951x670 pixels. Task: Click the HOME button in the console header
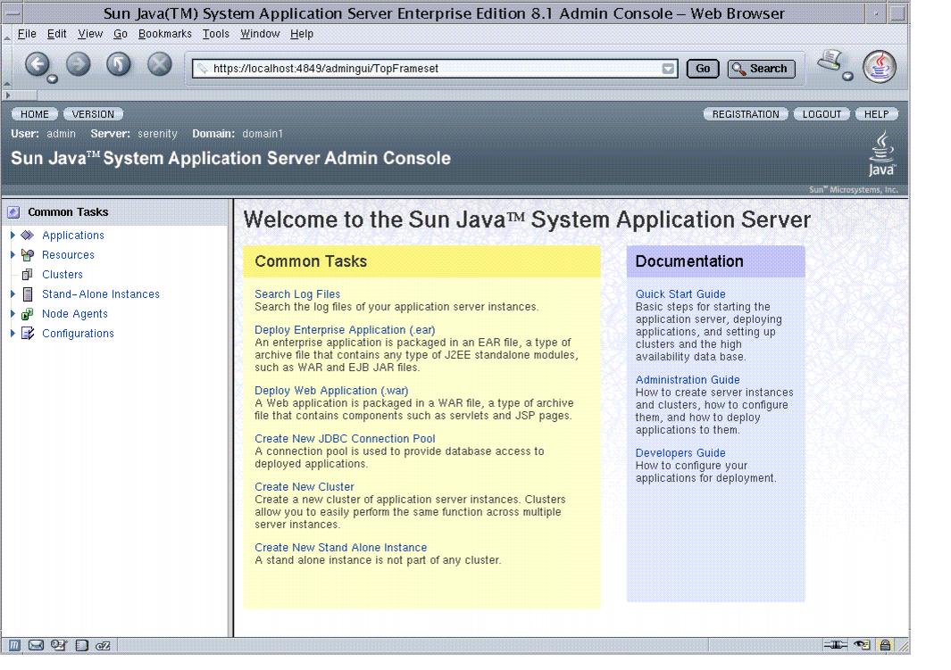pos(35,114)
